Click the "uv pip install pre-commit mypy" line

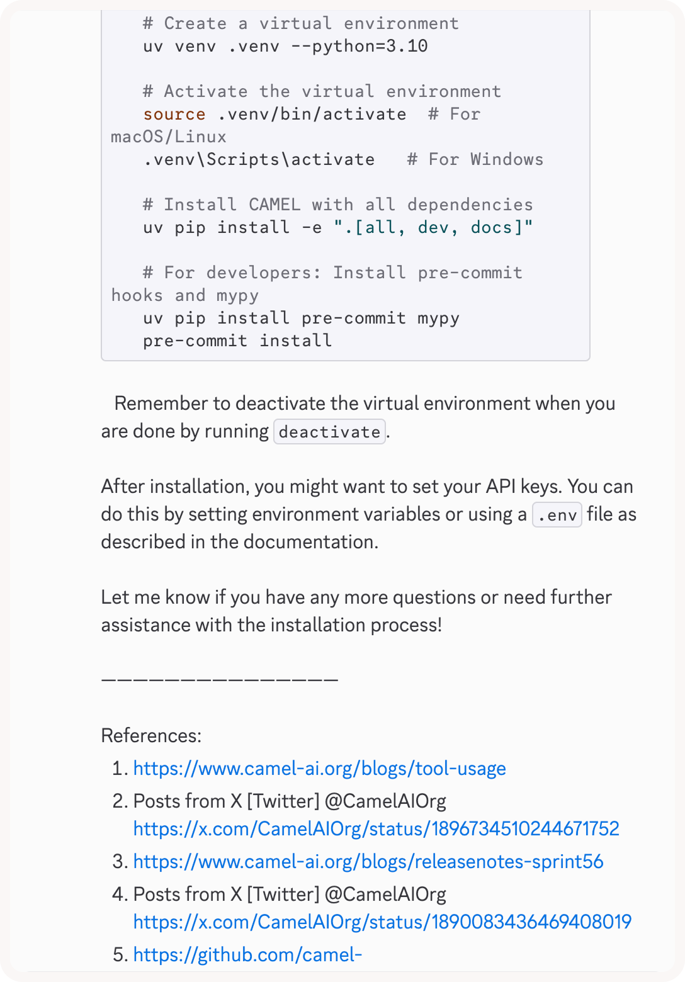301,318
